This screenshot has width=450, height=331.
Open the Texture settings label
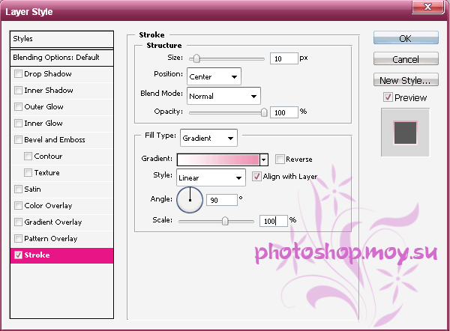coord(46,172)
